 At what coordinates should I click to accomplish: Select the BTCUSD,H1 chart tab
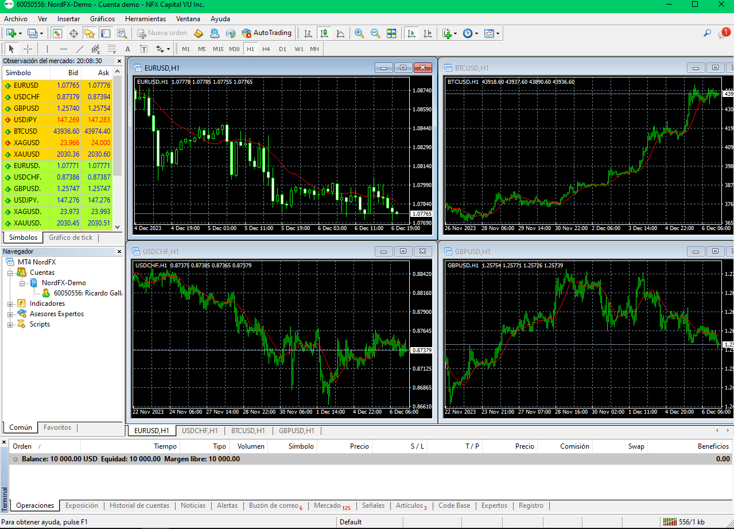click(248, 431)
